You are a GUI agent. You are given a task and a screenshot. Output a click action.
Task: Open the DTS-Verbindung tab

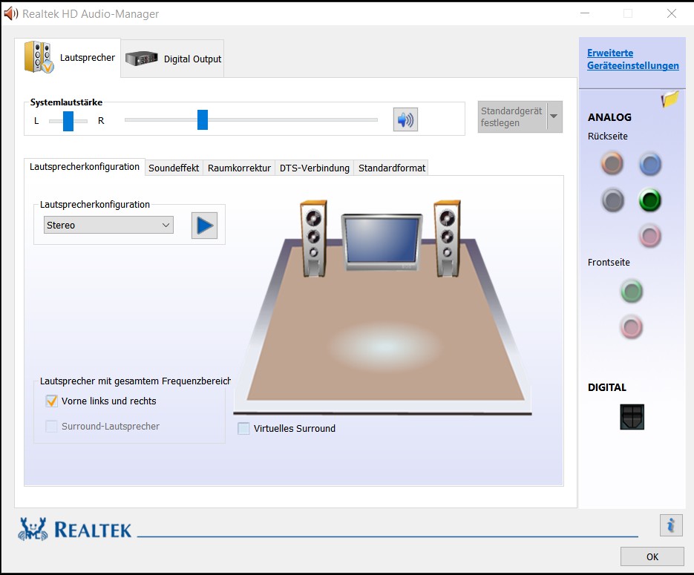pos(314,168)
